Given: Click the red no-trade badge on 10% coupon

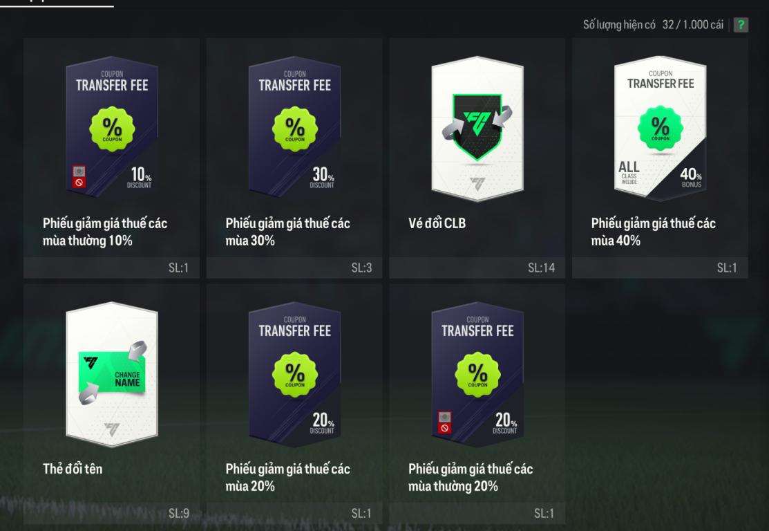Looking at the screenshot, I should (79, 177).
